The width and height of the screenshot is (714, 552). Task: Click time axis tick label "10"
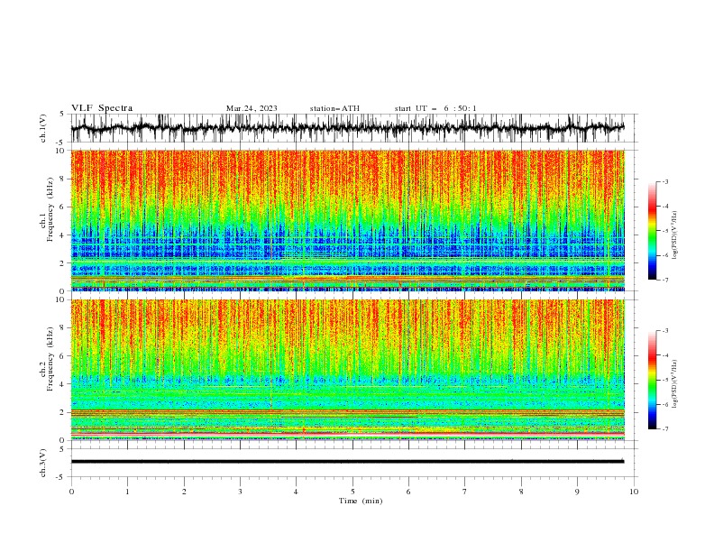point(634,492)
